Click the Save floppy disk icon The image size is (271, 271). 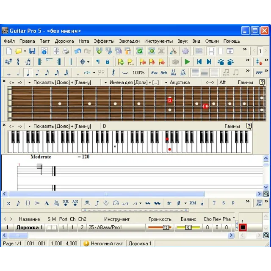coord(32,51)
